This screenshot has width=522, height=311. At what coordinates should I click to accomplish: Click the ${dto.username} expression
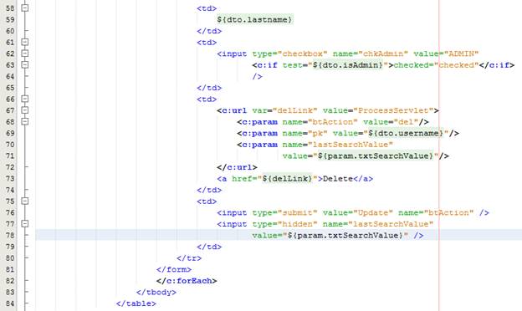[406, 134]
